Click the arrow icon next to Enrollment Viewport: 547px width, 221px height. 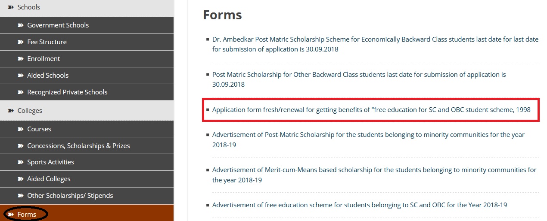(x=20, y=59)
